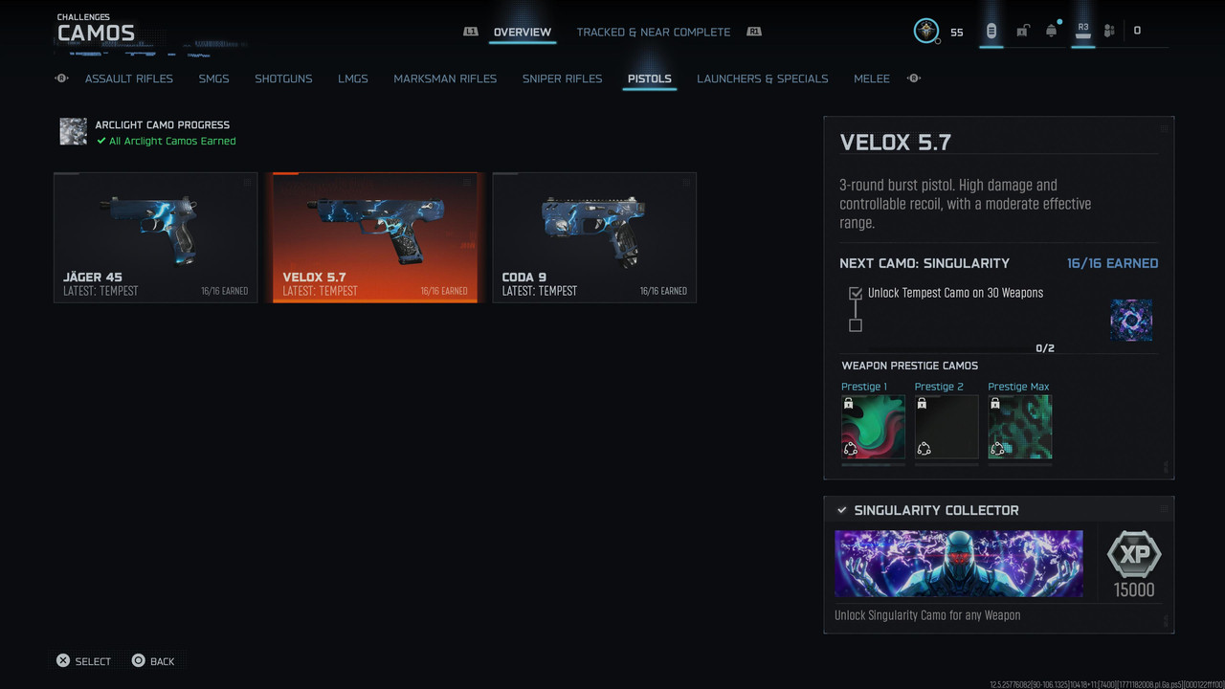Select the Coda 9 weapon card
The image size is (1225, 689).
594,237
